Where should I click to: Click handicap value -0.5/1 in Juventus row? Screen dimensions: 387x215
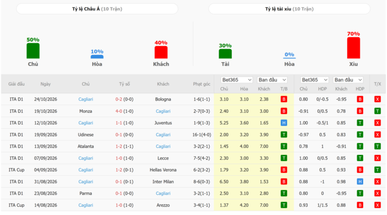(322, 123)
